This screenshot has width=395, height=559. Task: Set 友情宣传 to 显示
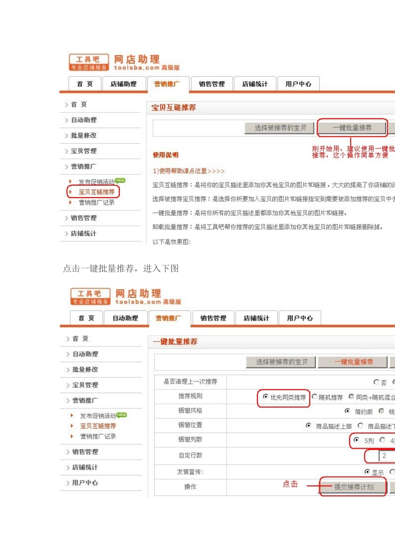click(367, 472)
